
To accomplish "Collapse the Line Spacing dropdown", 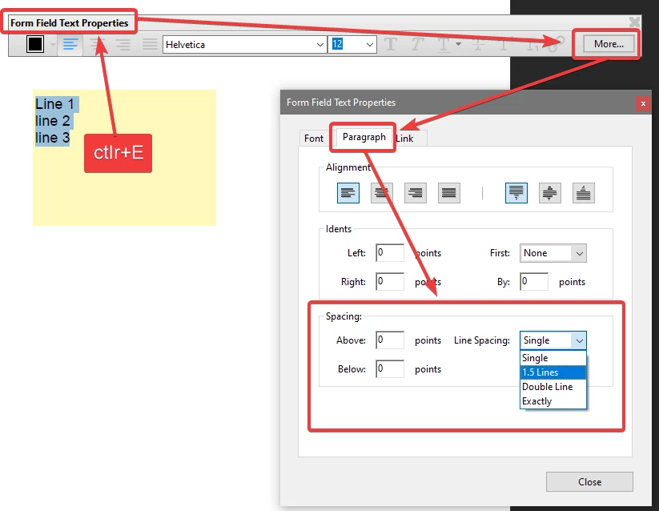I will 579,340.
